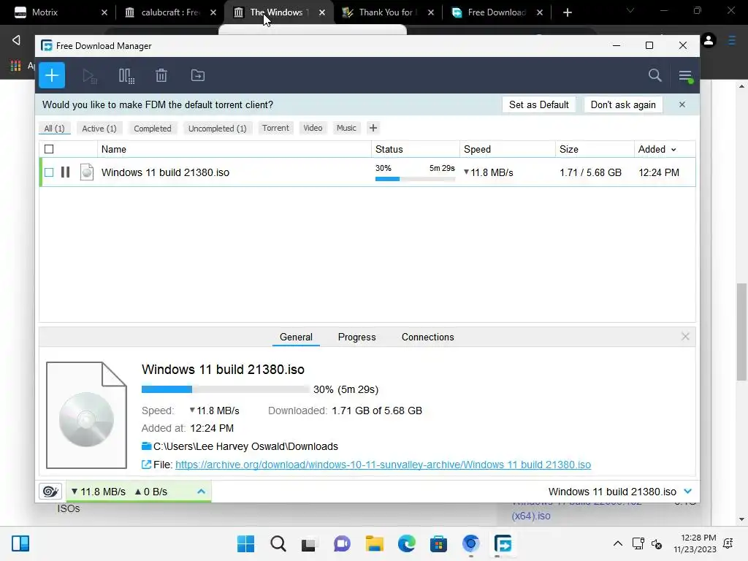Viewport: 748px width, 561px height.
Task: Click the Pause selected downloads toolbar icon
Action: point(126,76)
